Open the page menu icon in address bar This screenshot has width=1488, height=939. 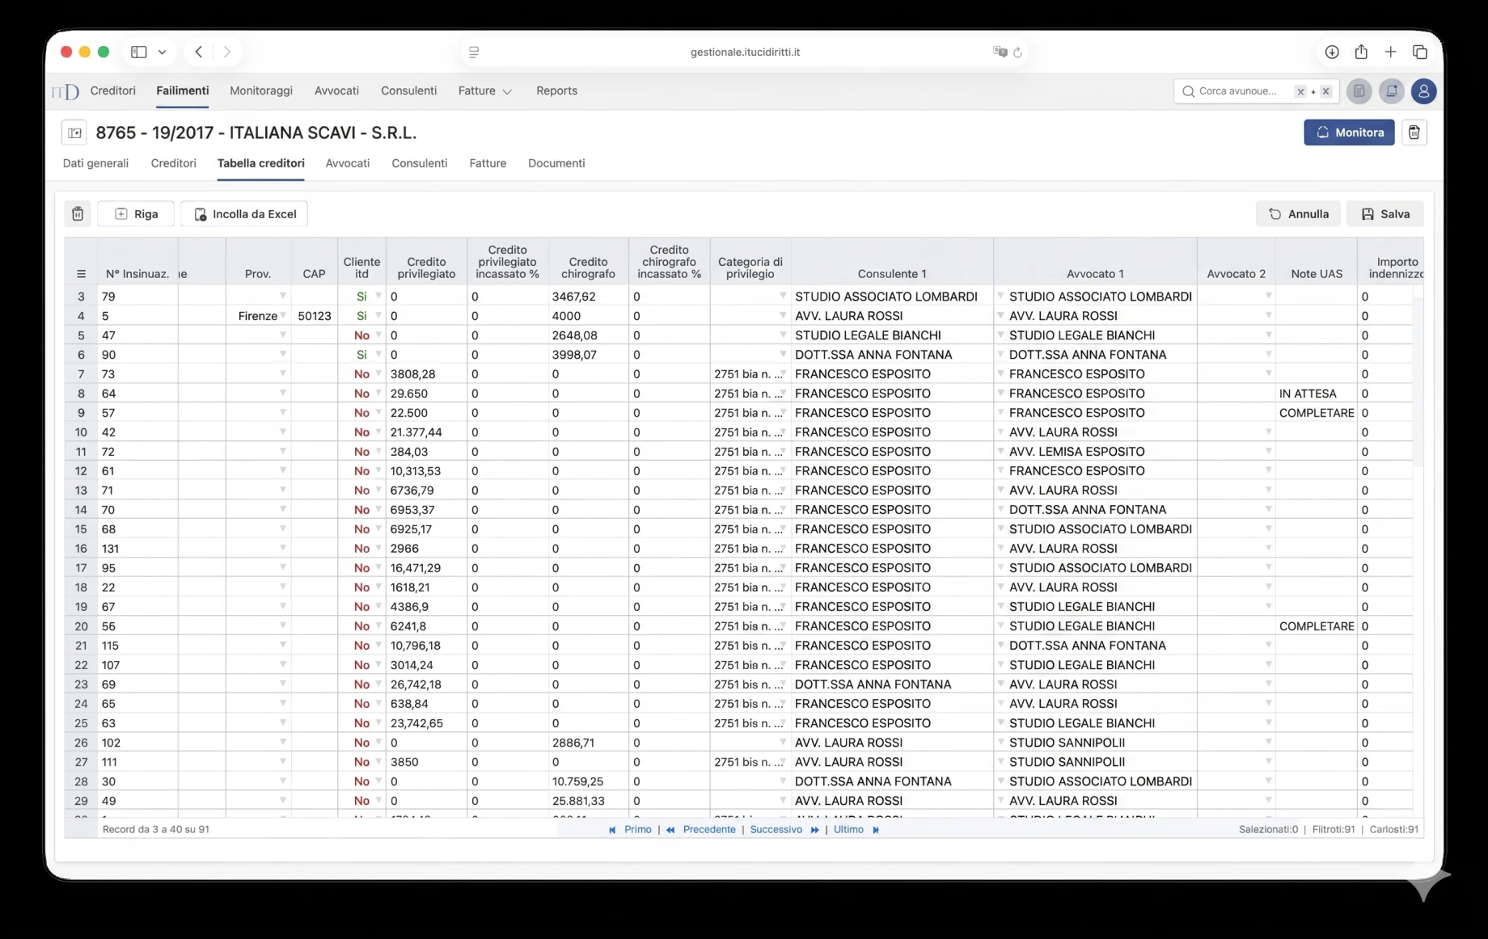[x=474, y=52]
